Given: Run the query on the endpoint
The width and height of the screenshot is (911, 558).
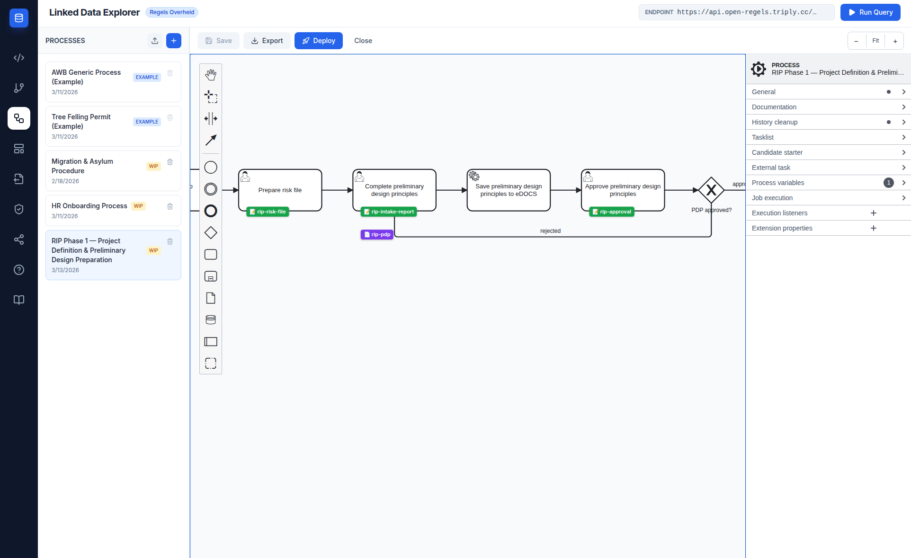Looking at the screenshot, I should [870, 12].
